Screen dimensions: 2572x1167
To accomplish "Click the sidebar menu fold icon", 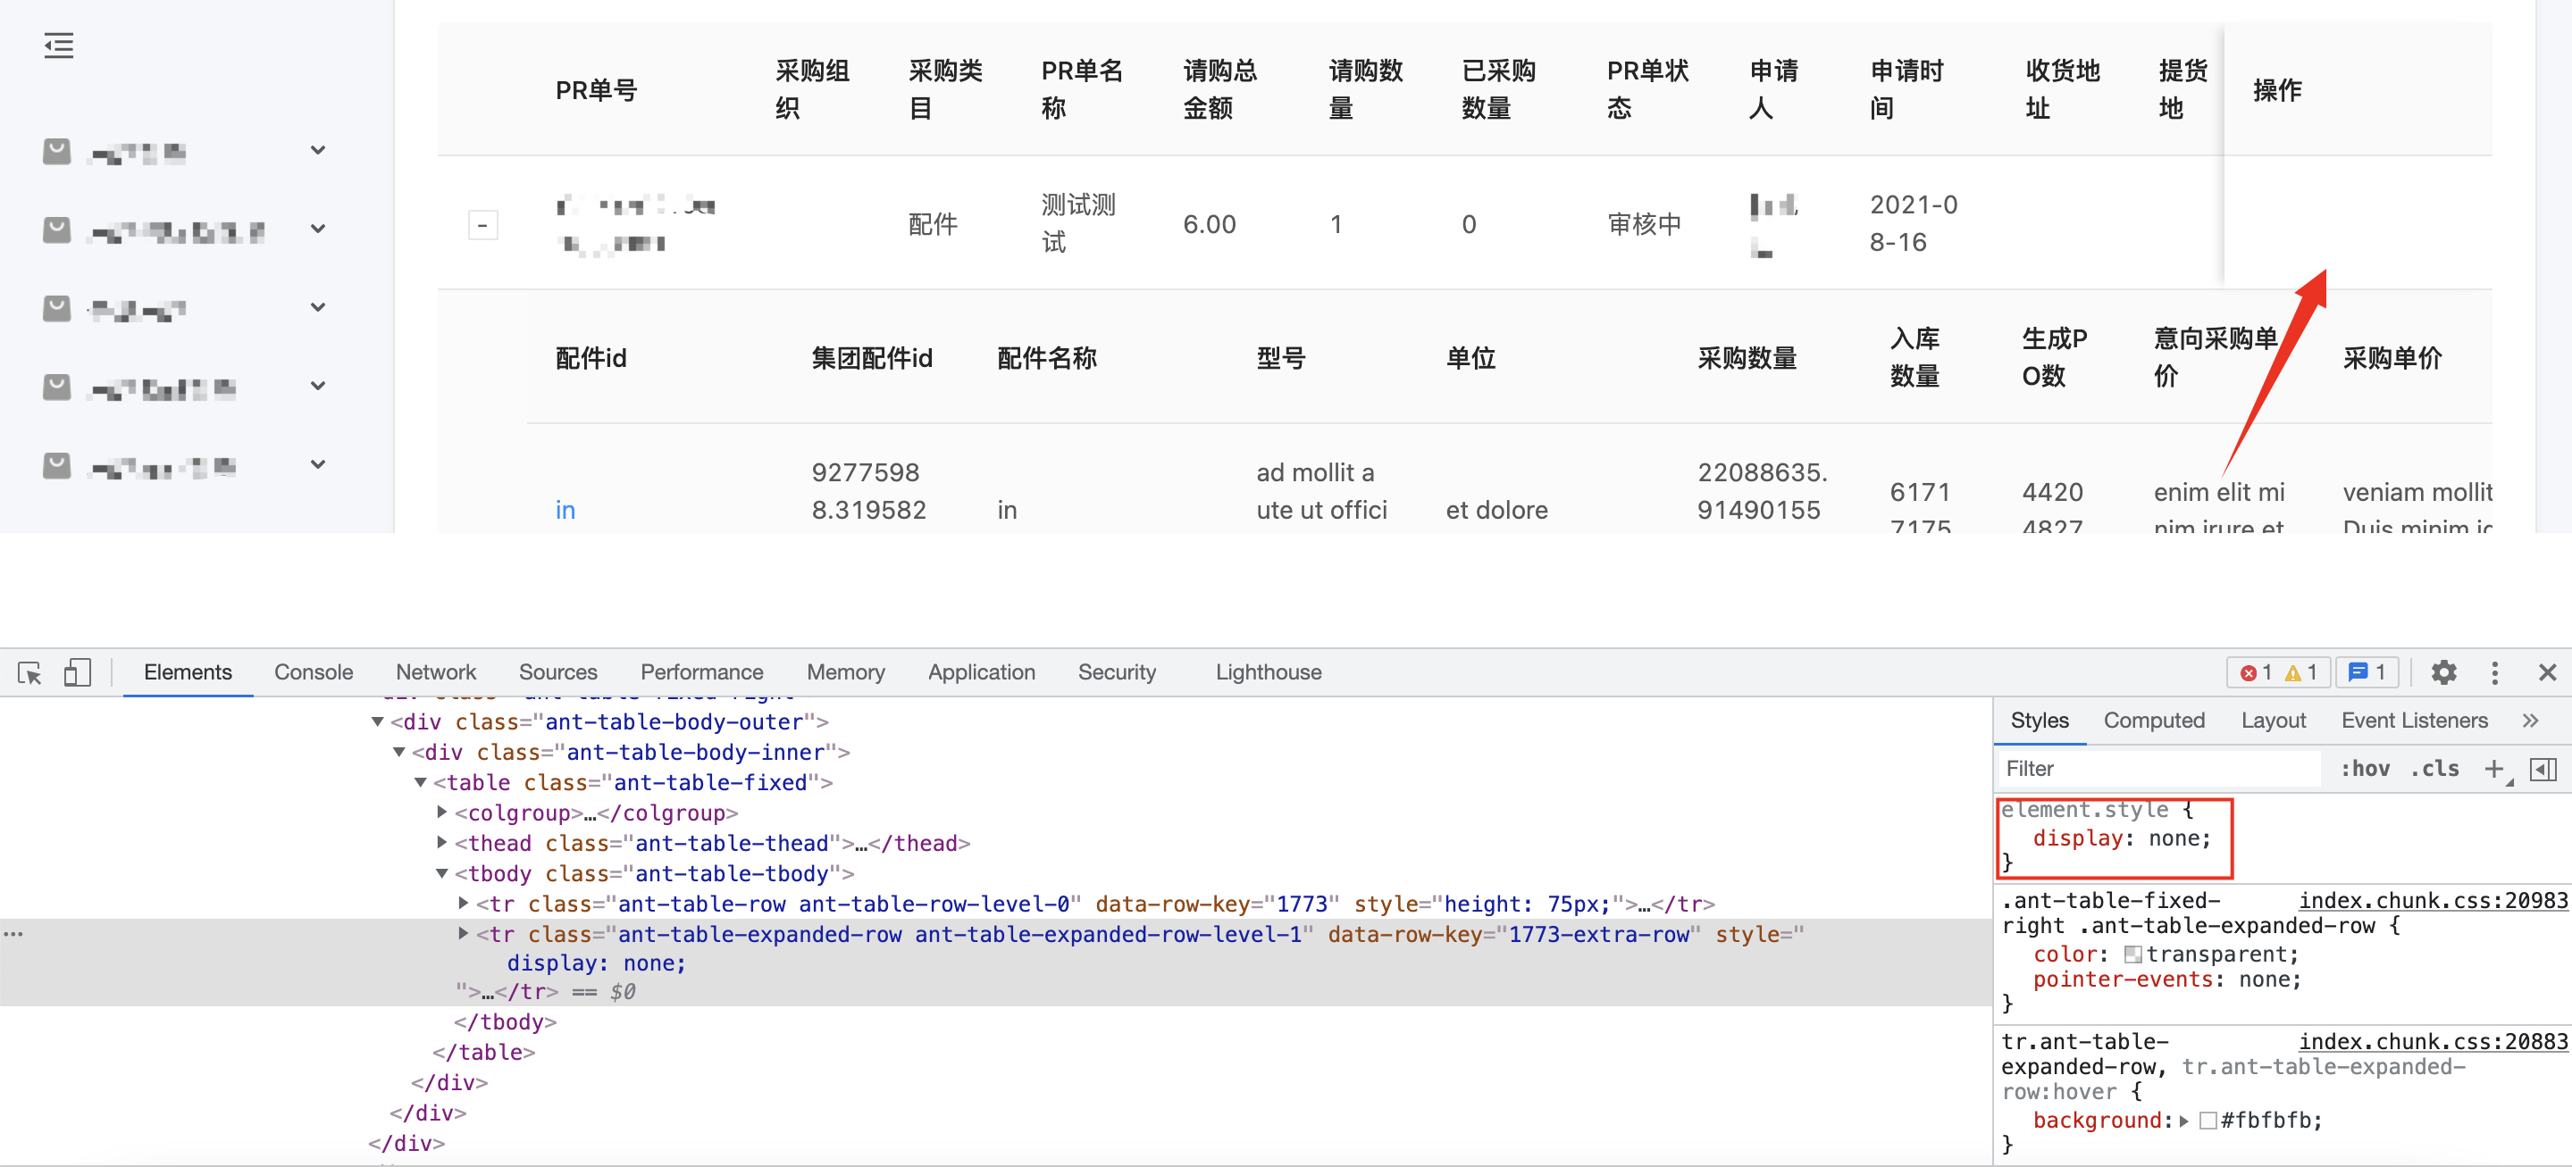I will 59,45.
